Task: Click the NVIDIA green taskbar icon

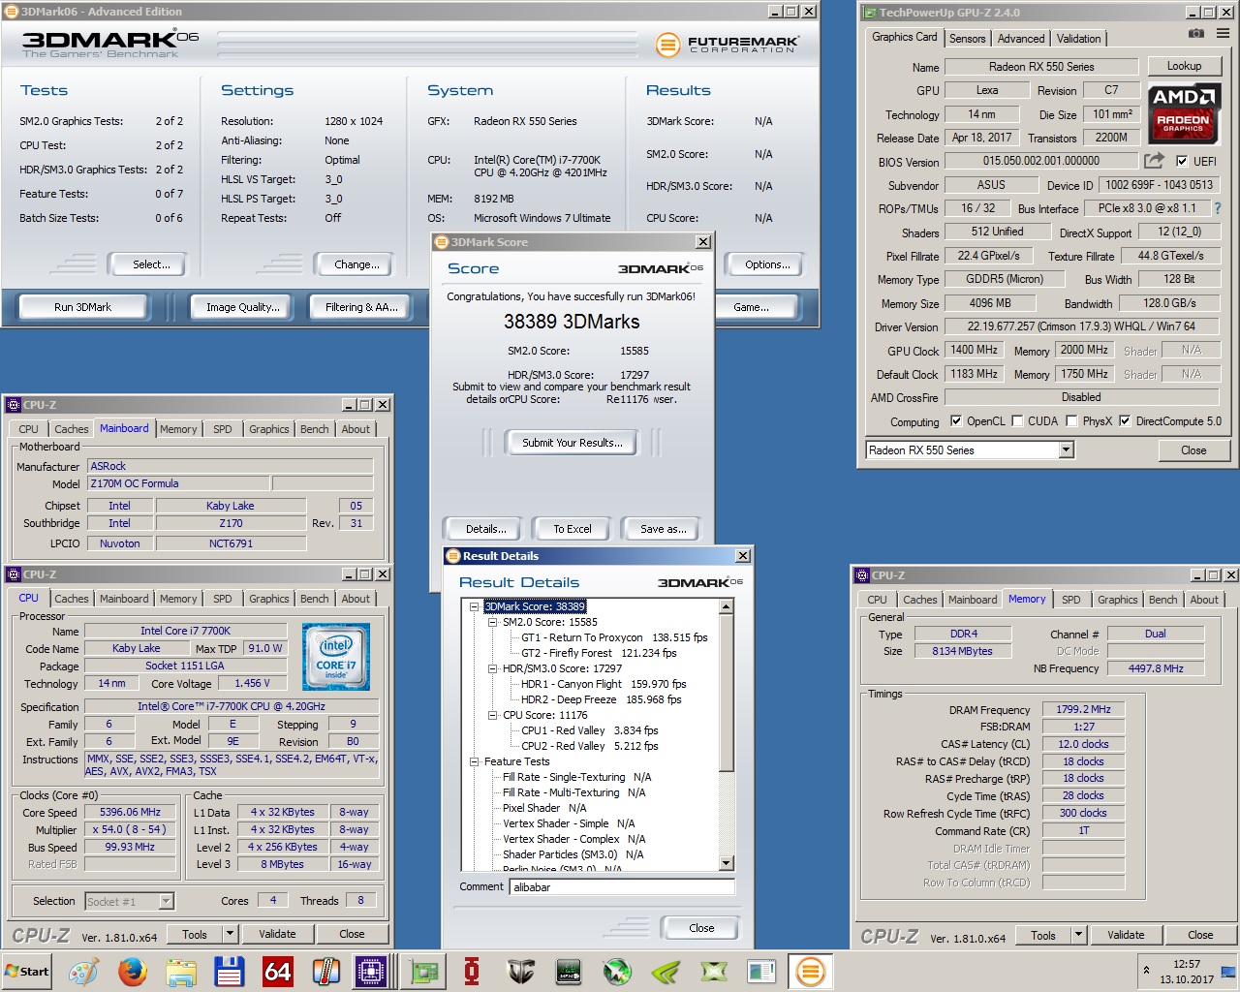Action: point(666,971)
